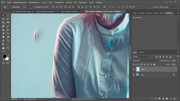Open the Move tool preset picker arrow
This screenshot has width=180, height=101.
[x=8, y=7]
